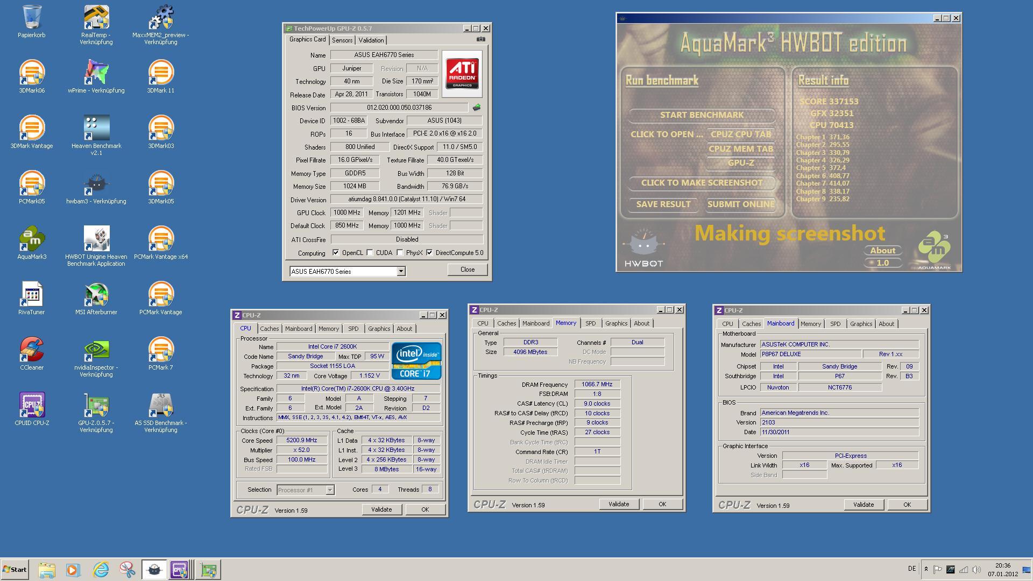
Task: Open Graphics tab in CPU-Z Mainboard window
Action: 861,324
